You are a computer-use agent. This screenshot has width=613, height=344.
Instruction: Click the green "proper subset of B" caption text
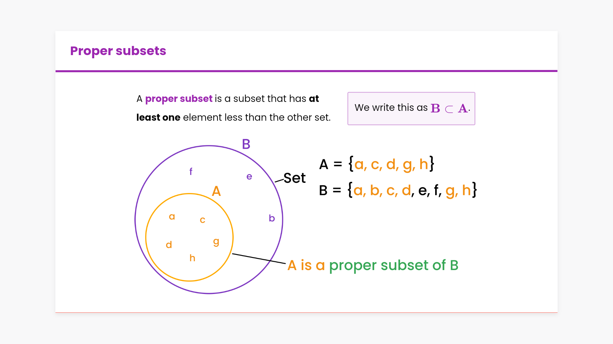393,265
